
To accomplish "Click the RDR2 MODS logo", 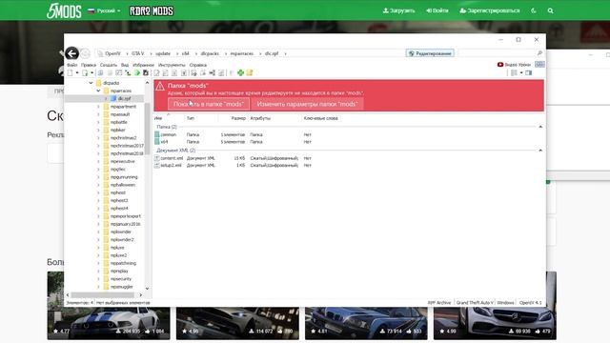I will (x=152, y=10).
